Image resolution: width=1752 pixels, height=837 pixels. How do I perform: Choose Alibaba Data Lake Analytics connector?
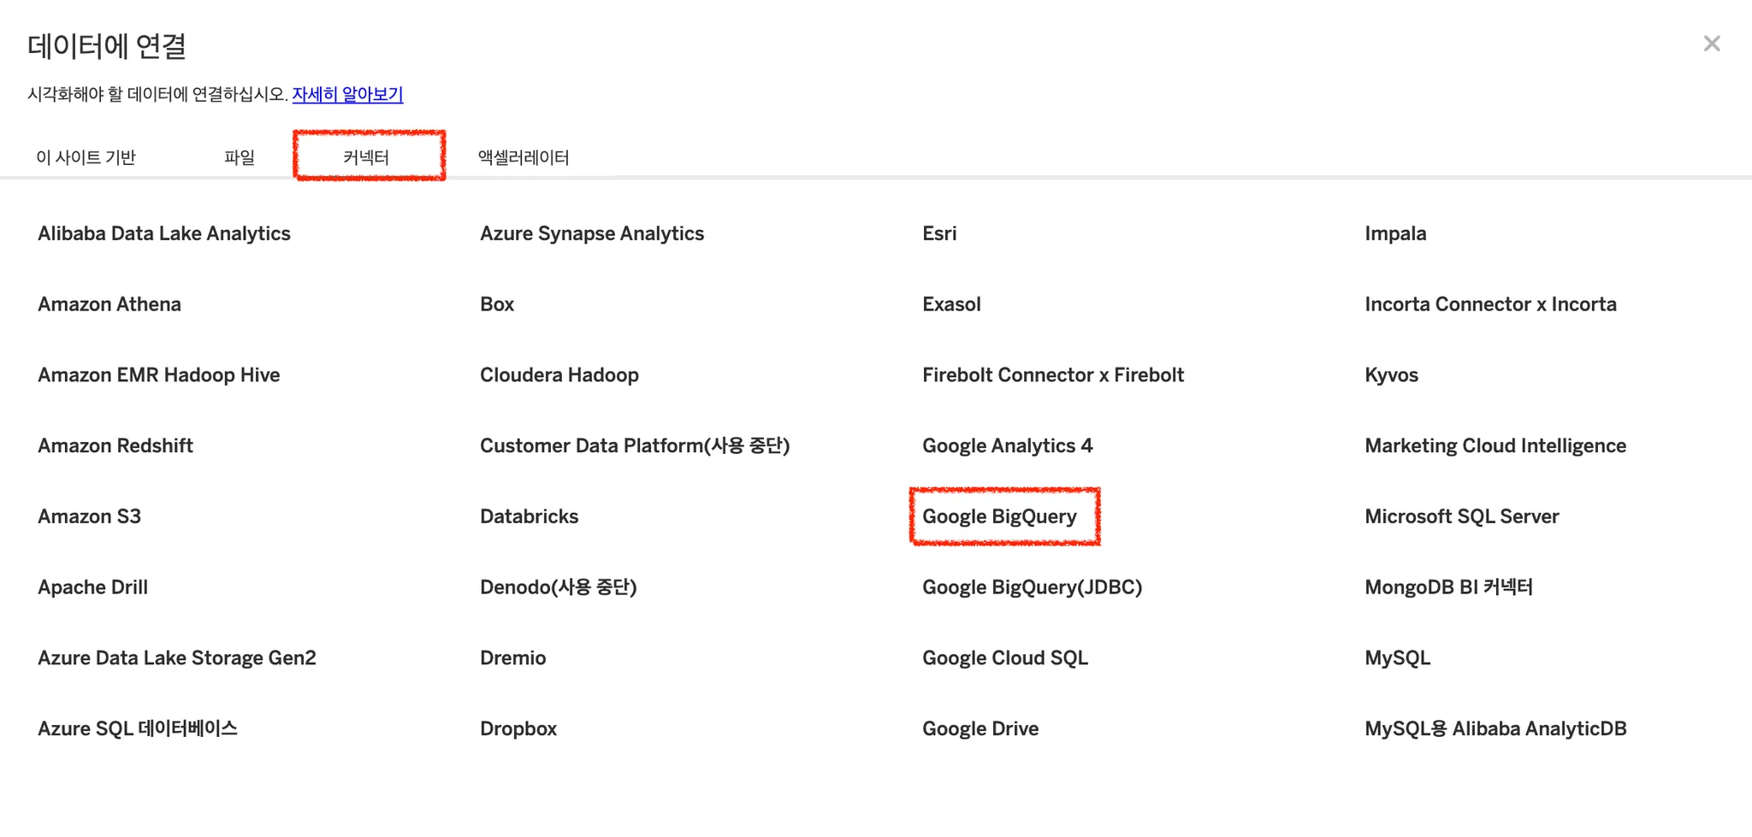tap(164, 233)
